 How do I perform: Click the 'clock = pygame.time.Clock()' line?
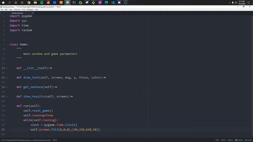tap(54, 125)
